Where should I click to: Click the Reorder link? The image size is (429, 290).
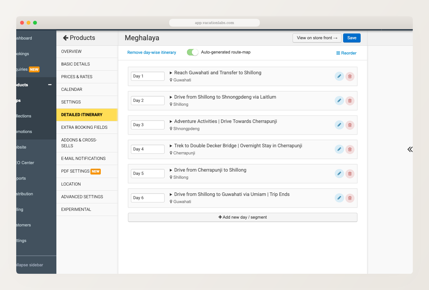point(346,53)
